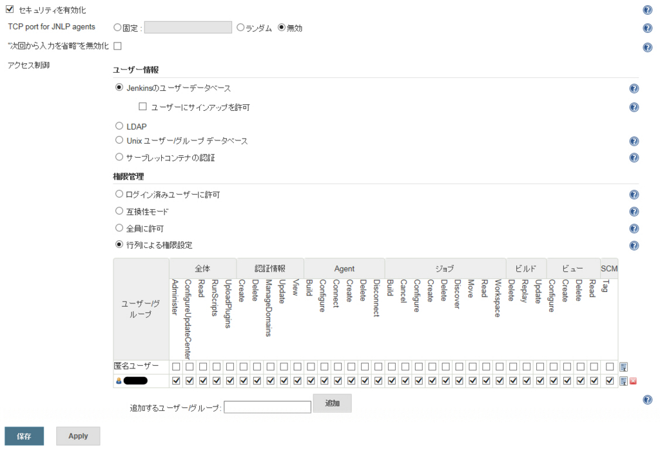The width and height of the screenshot is (660, 449).
Task: Select ログイン済みユーザーに許可 radio
Action: (119, 194)
